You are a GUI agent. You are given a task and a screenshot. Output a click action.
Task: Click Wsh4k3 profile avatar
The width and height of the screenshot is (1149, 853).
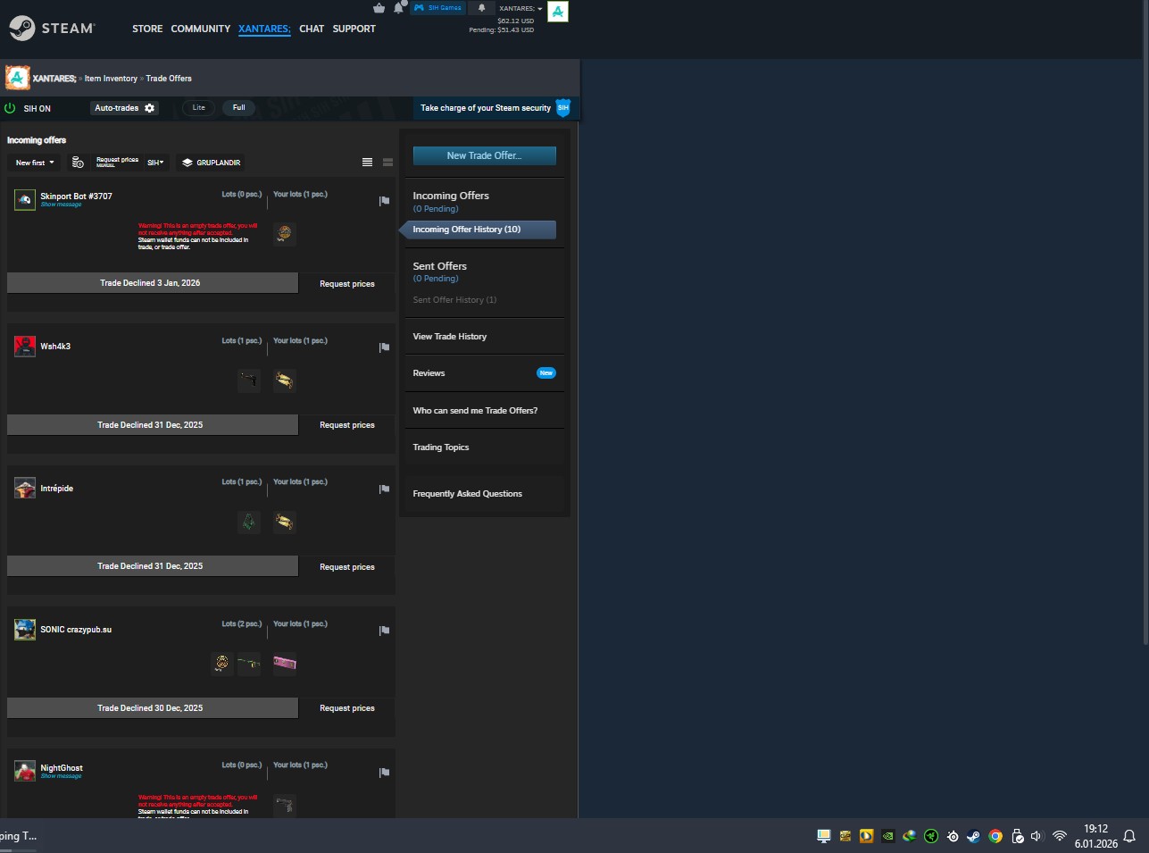pyautogui.click(x=25, y=346)
